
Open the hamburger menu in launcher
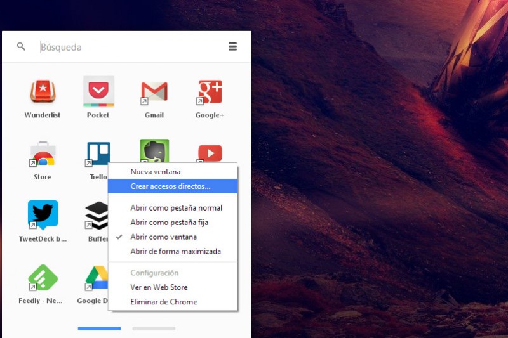[232, 46]
